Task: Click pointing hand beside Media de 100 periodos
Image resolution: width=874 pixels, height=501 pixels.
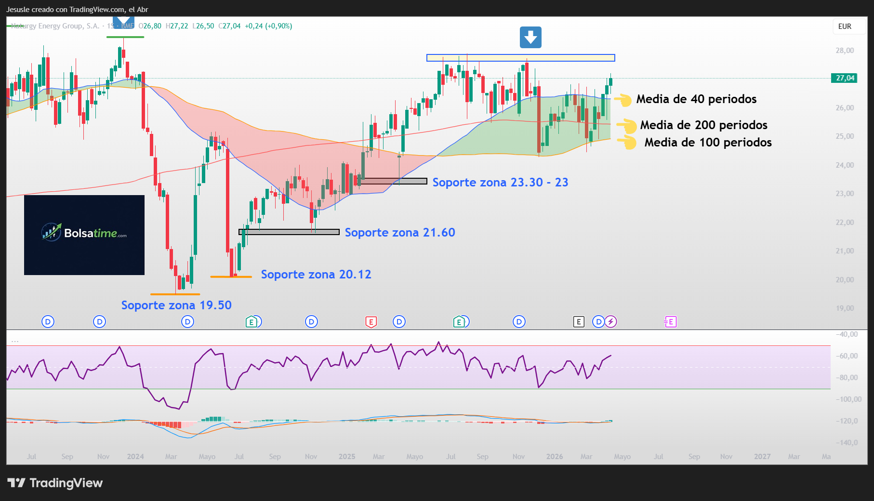Action: pyautogui.click(x=628, y=143)
